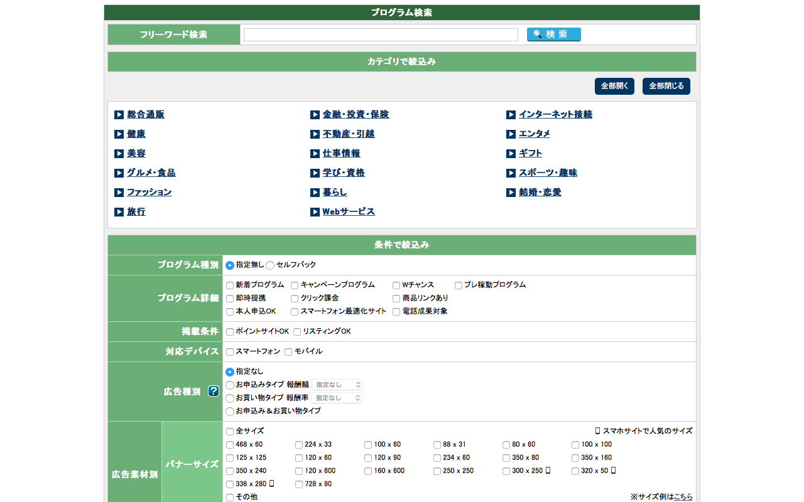Check the 120 x 600 banner size

point(299,471)
